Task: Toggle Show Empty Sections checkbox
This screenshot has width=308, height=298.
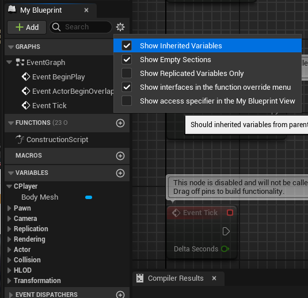Action: click(127, 59)
